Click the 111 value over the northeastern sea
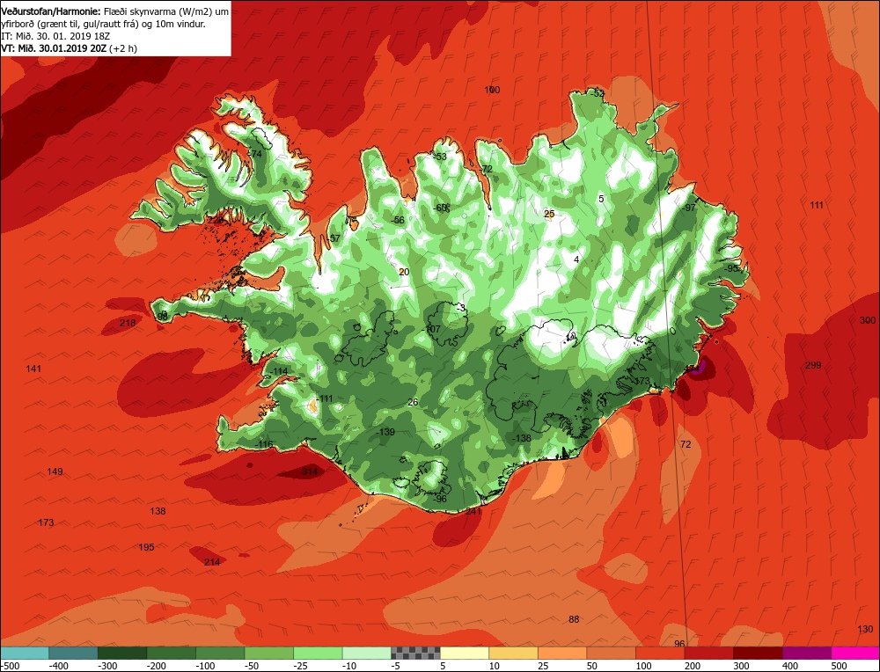 tap(817, 205)
